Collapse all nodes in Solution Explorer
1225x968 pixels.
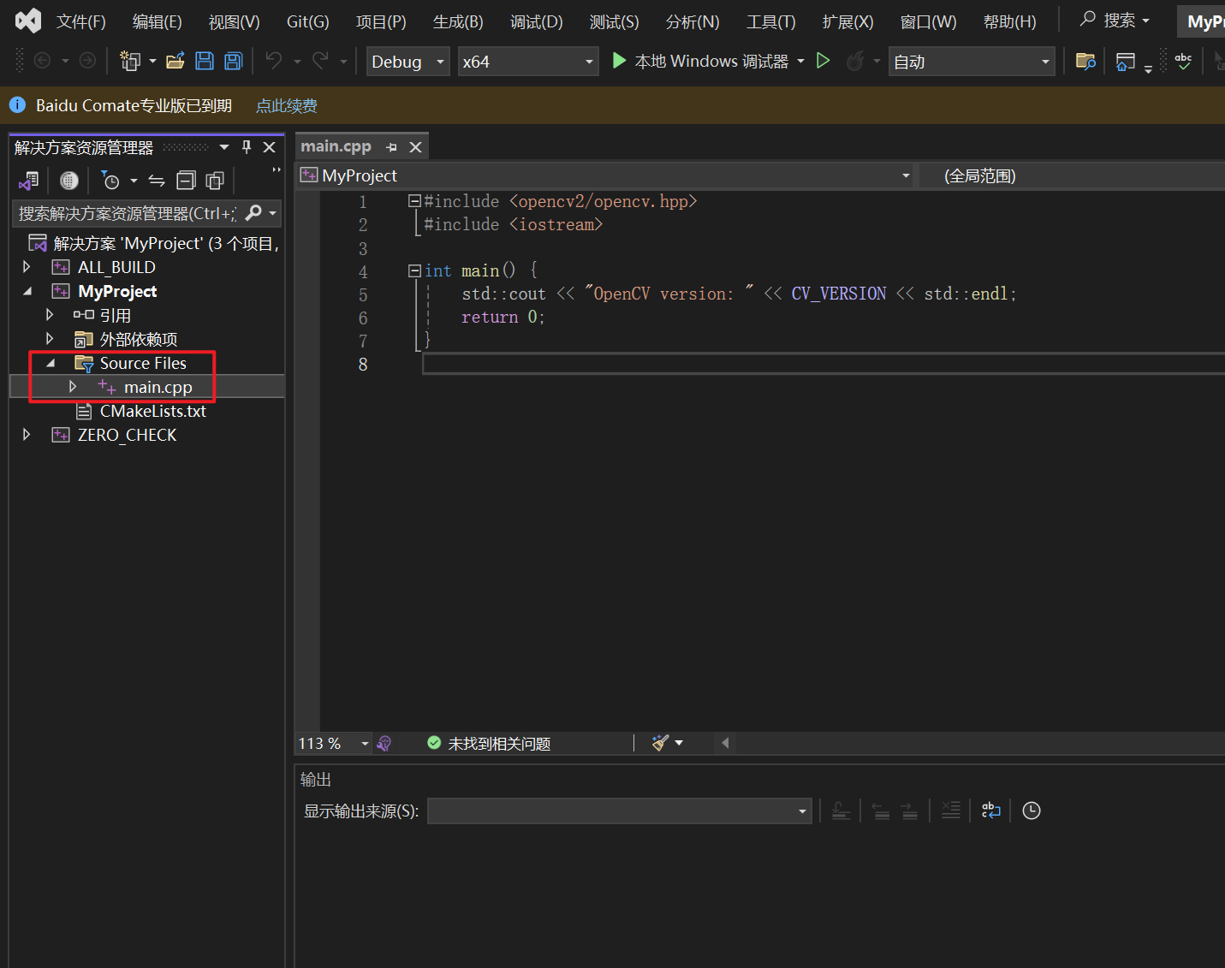pyautogui.click(x=186, y=181)
